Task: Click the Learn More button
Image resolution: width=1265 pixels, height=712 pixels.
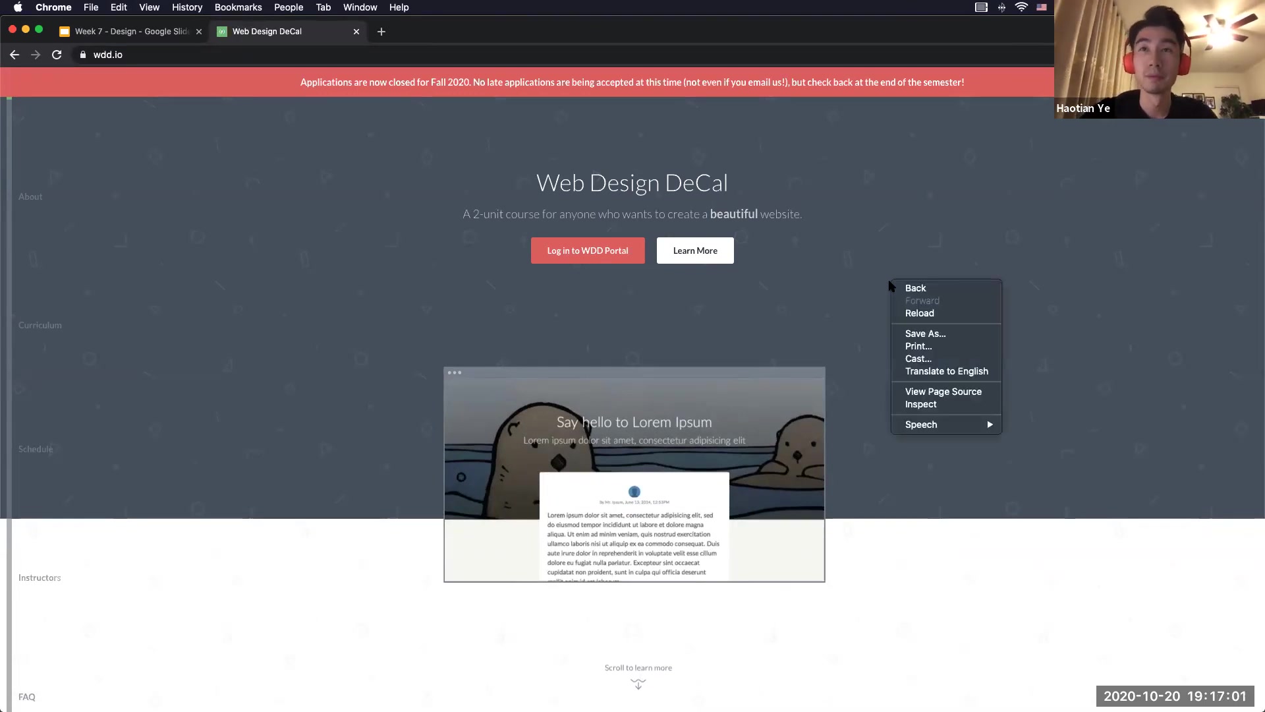Action: 695,251
